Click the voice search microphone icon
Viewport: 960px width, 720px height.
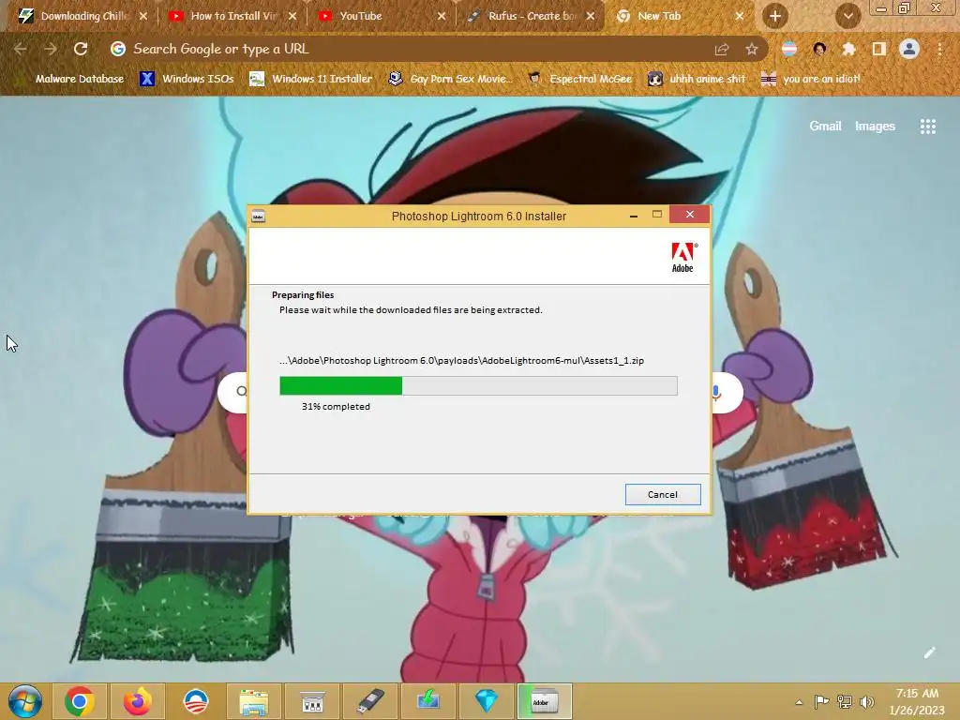[717, 393]
